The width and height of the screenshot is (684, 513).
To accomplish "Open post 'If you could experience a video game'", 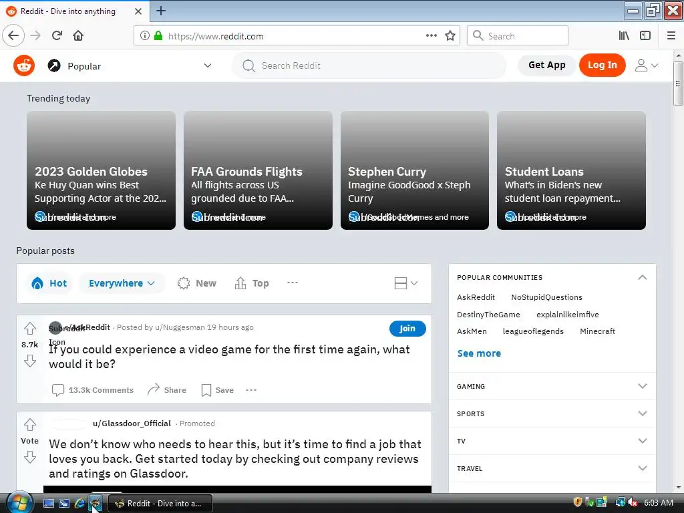I will tap(230, 357).
